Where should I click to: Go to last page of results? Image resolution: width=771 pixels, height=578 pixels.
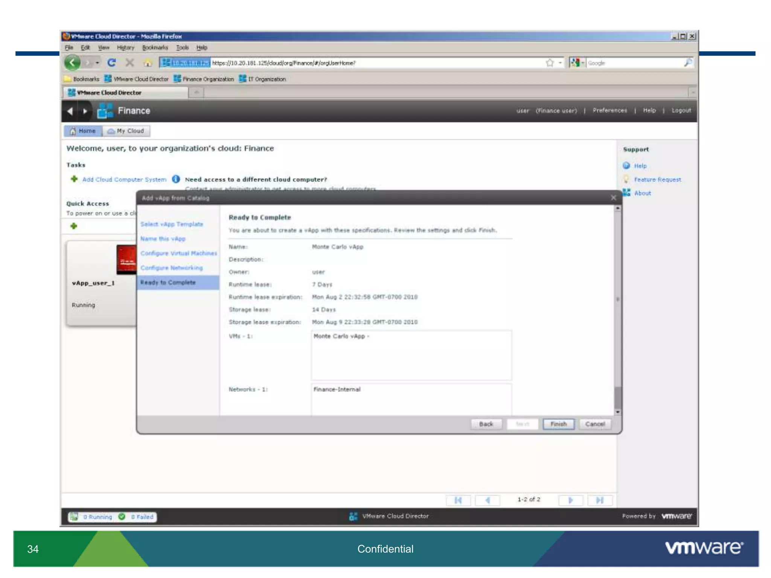pos(600,500)
